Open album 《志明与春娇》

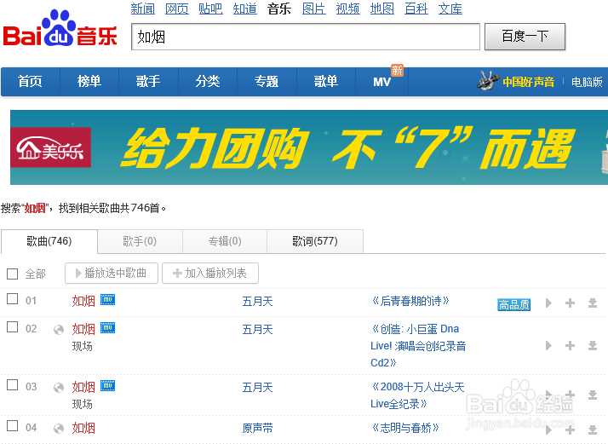405,428
